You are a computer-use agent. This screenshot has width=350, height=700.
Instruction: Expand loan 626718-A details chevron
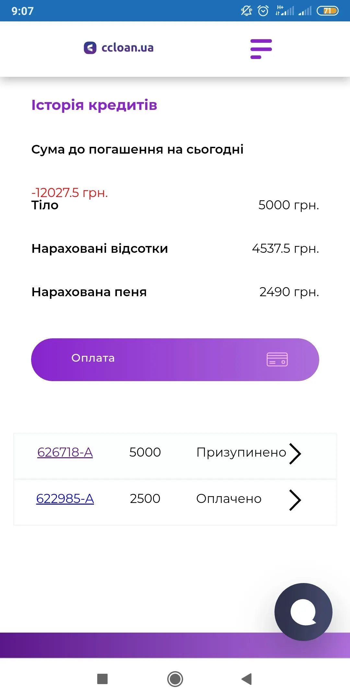pos(295,453)
